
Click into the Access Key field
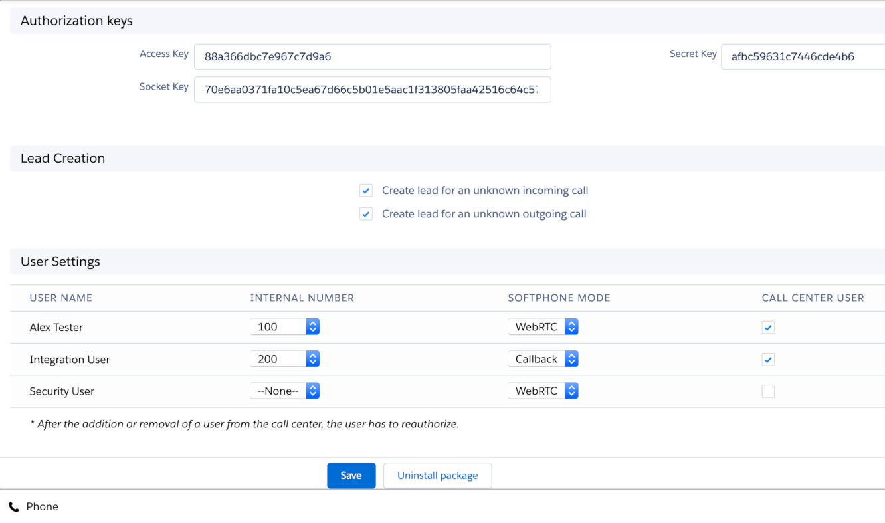[x=372, y=57]
